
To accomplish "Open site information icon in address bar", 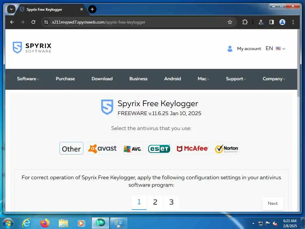I will point(46,22).
